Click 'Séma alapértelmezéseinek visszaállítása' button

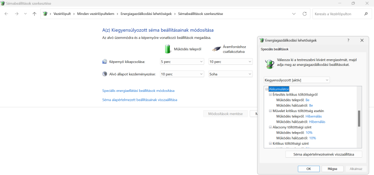[324, 154]
